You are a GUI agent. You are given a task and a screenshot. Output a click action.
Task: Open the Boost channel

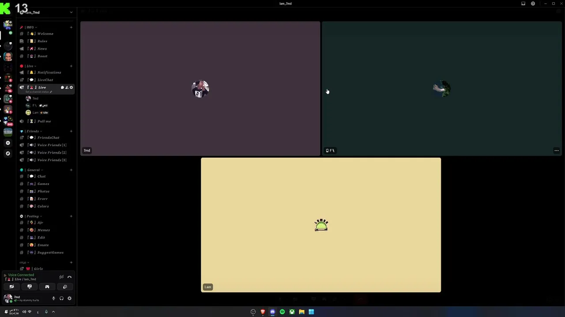(x=46, y=56)
